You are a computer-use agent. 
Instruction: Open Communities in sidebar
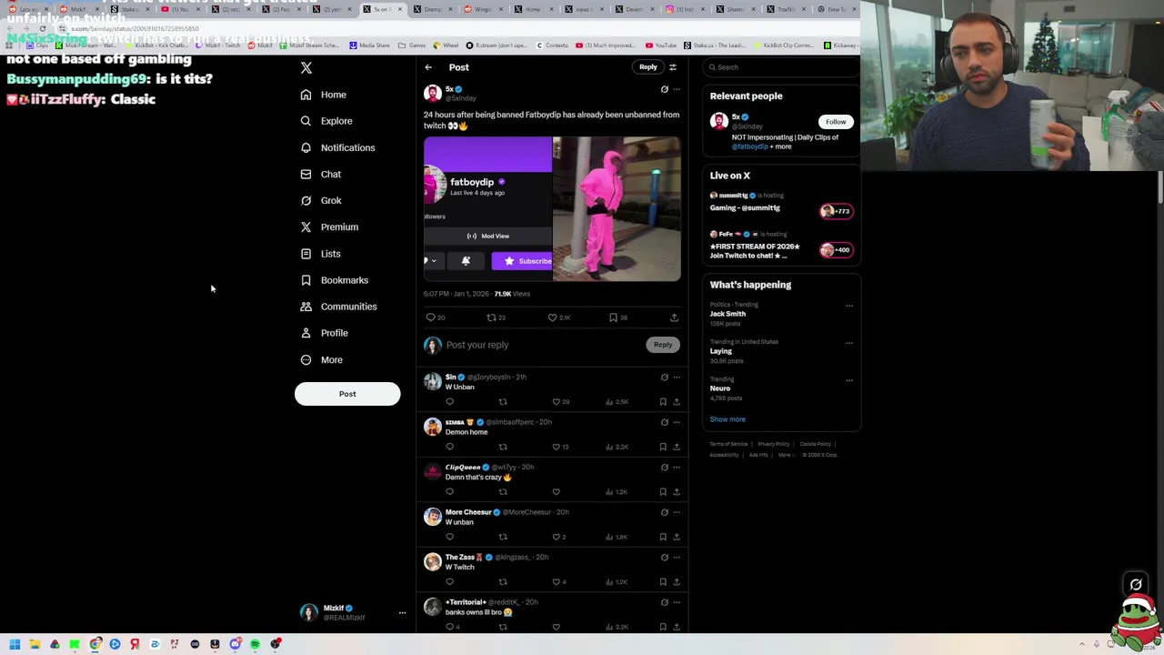[338, 307]
